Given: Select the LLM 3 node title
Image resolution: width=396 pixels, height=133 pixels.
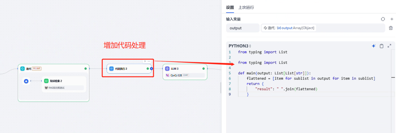Looking at the screenshot, I should (x=175, y=69).
